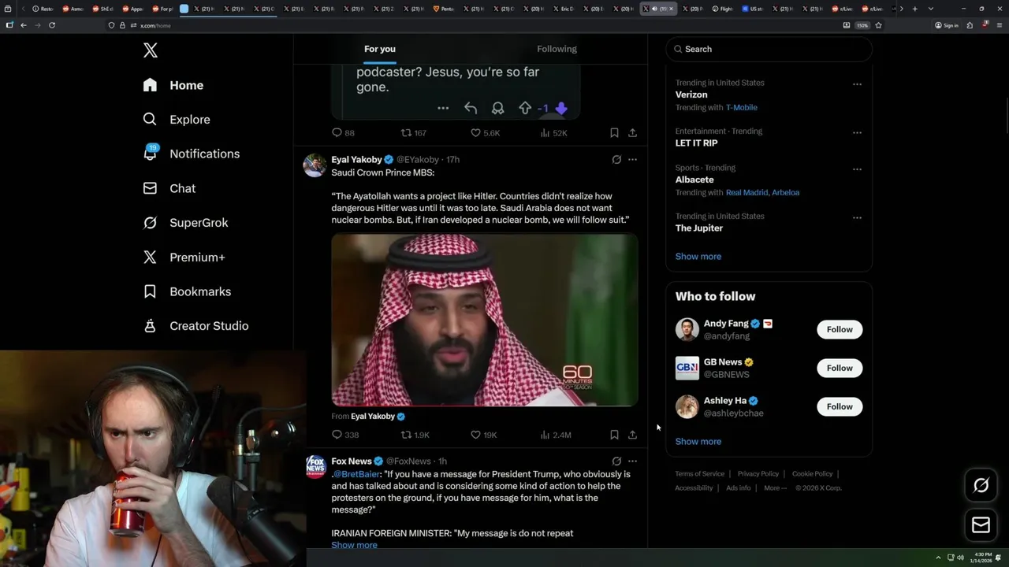Like Eyal Yakoby post (19K)
1009x567 pixels.
click(x=483, y=435)
